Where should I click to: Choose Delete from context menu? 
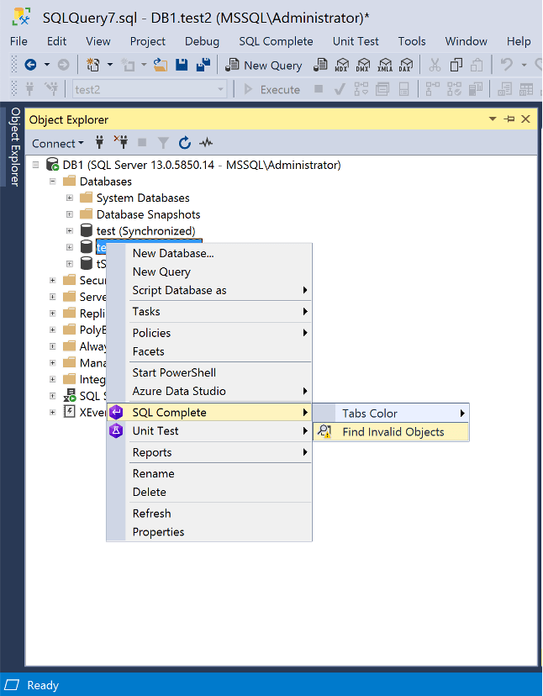point(209,493)
